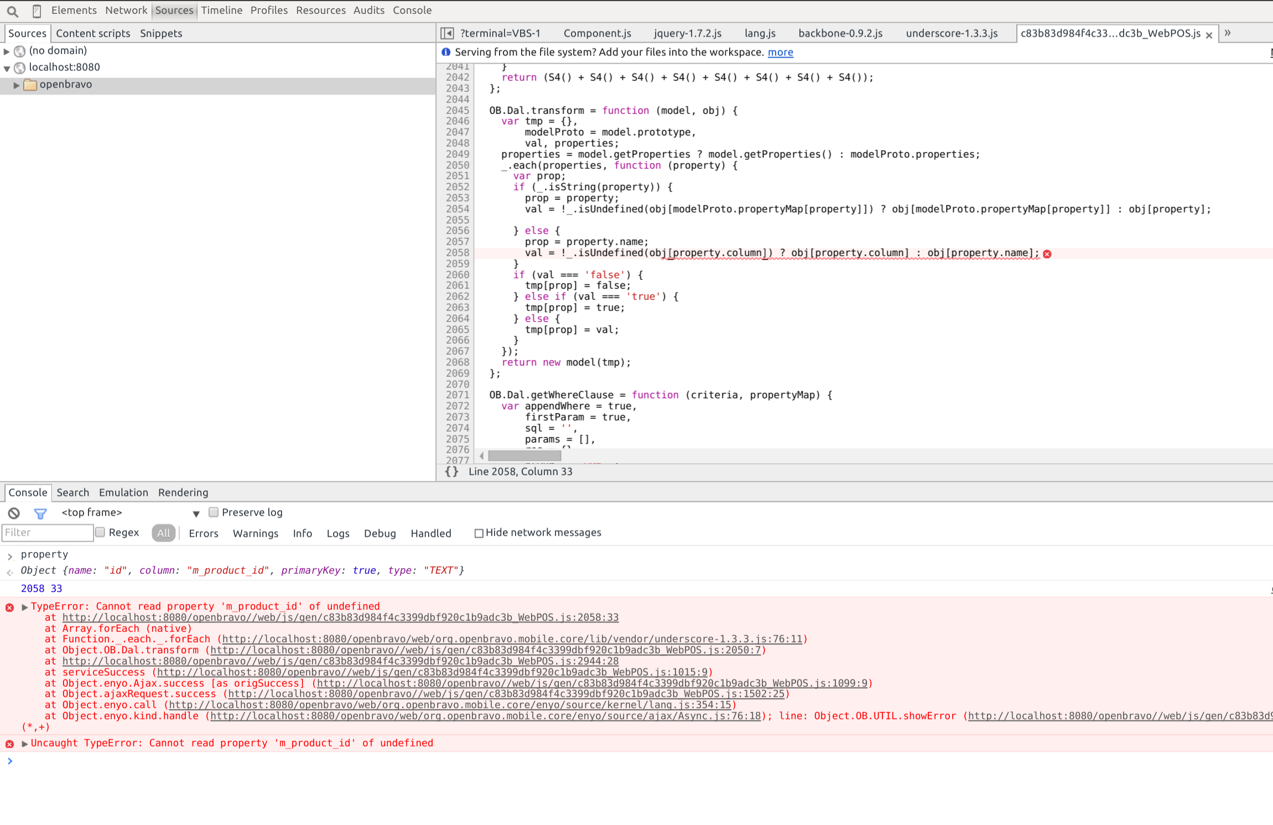Click the magnifier inspect element icon
Viewport: 1273px width, 825px height.
click(12, 11)
